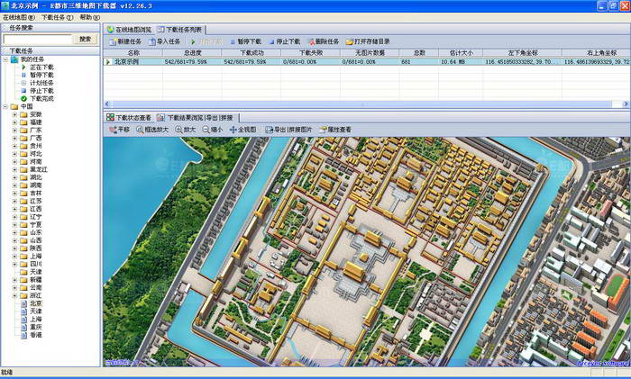Screen dimensions: 631x379
Task: Click the 北京 document item in tree
Action: tap(32, 303)
